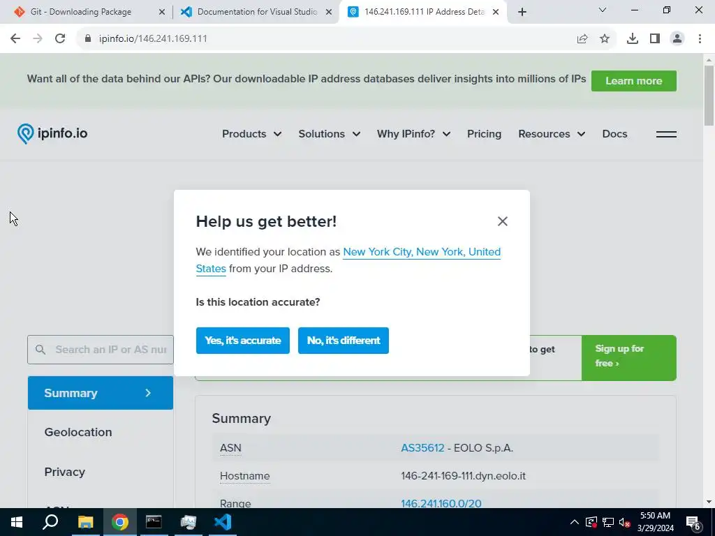Go to ipinfo.io home logo
The image size is (715, 536).
point(52,133)
